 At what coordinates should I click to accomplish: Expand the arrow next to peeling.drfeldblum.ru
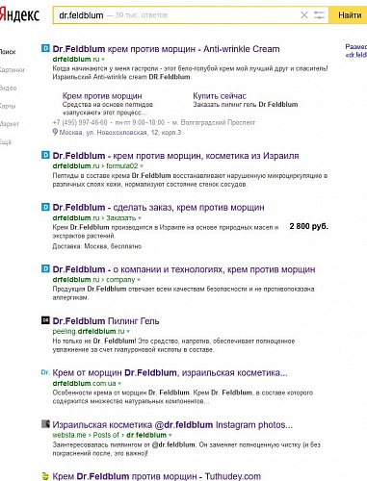tap(128, 331)
